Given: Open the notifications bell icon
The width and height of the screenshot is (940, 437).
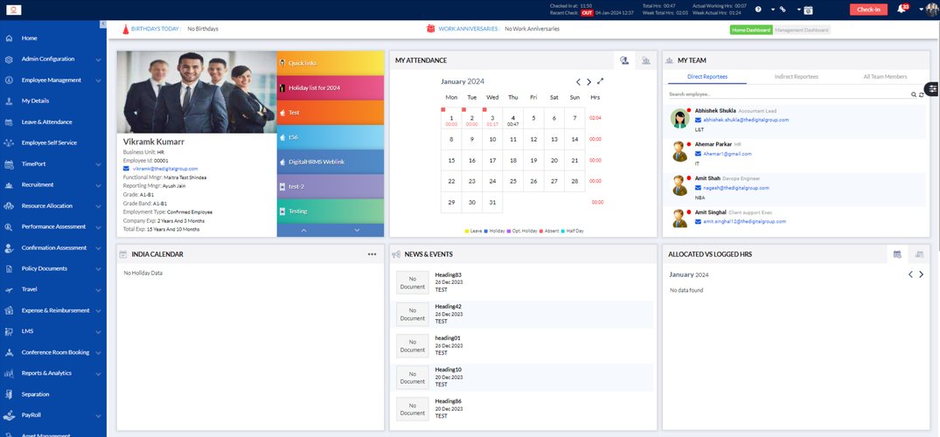Looking at the screenshot, I should coord(901,9).
